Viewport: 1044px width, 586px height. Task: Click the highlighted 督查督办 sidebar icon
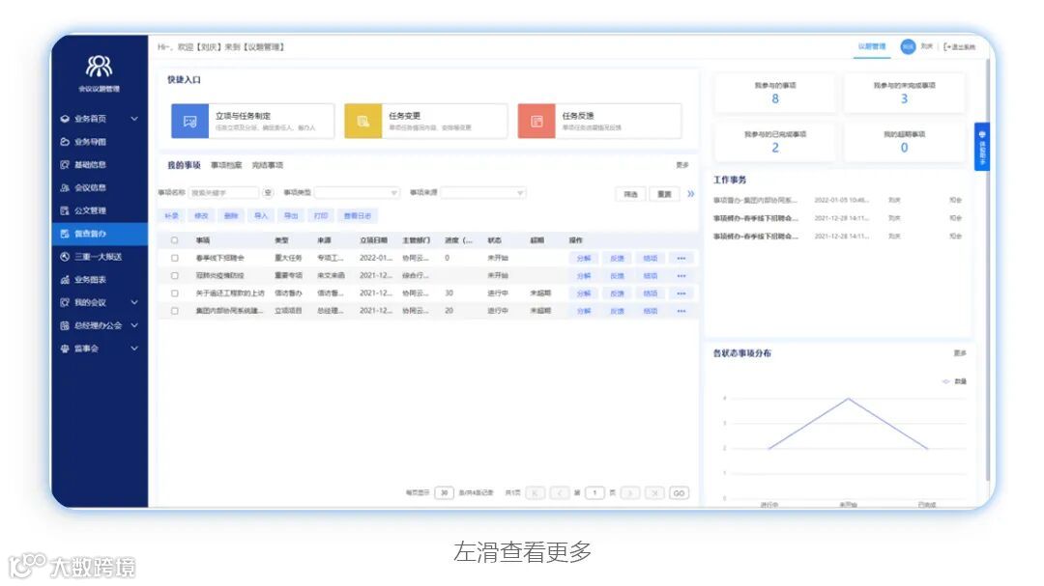[x=65, y=234]
